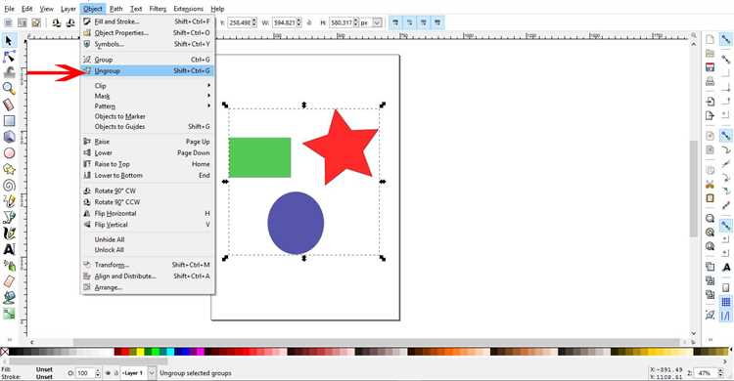The image size is (734, 381).
Task: Open Align and Distribute dialog
Action: pos(148,275)
